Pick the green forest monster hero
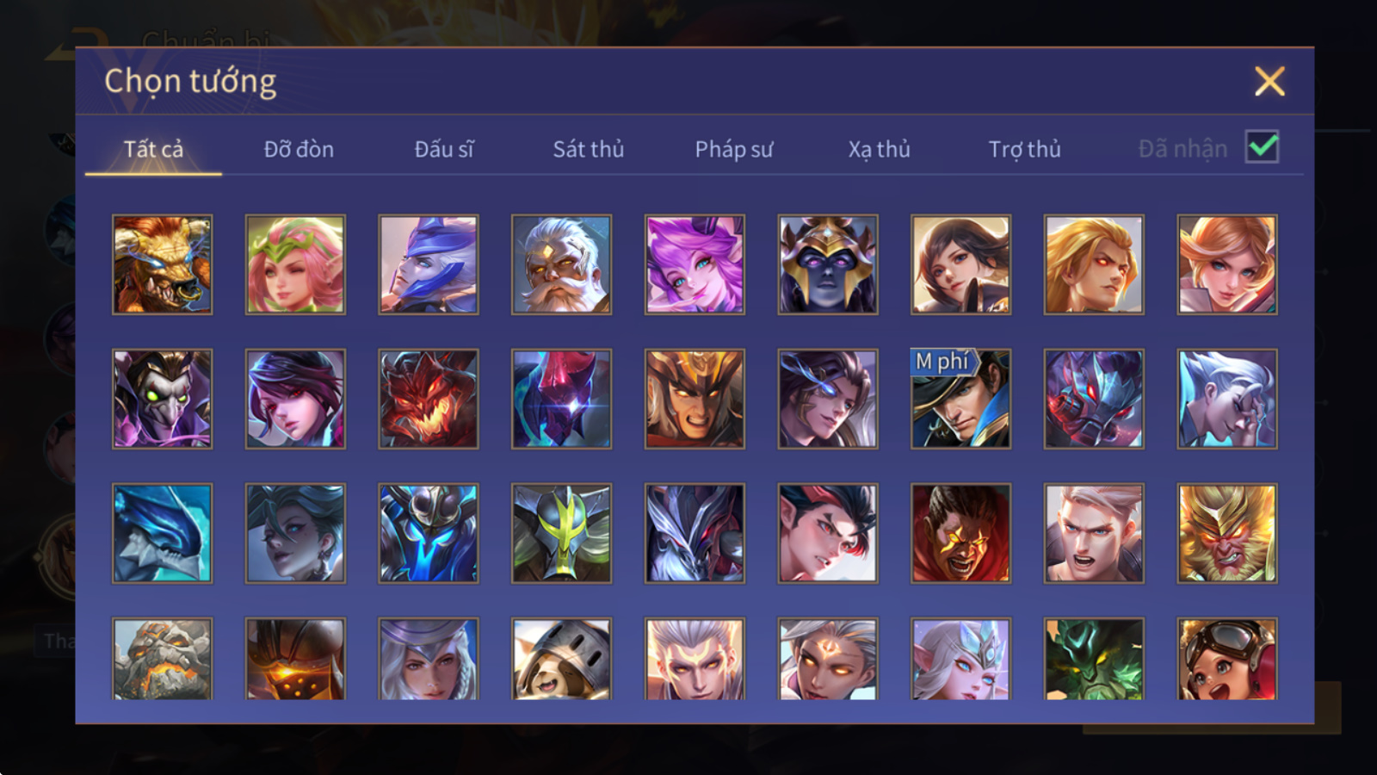Screen dimensions: 1377x775 (1094, 659)
